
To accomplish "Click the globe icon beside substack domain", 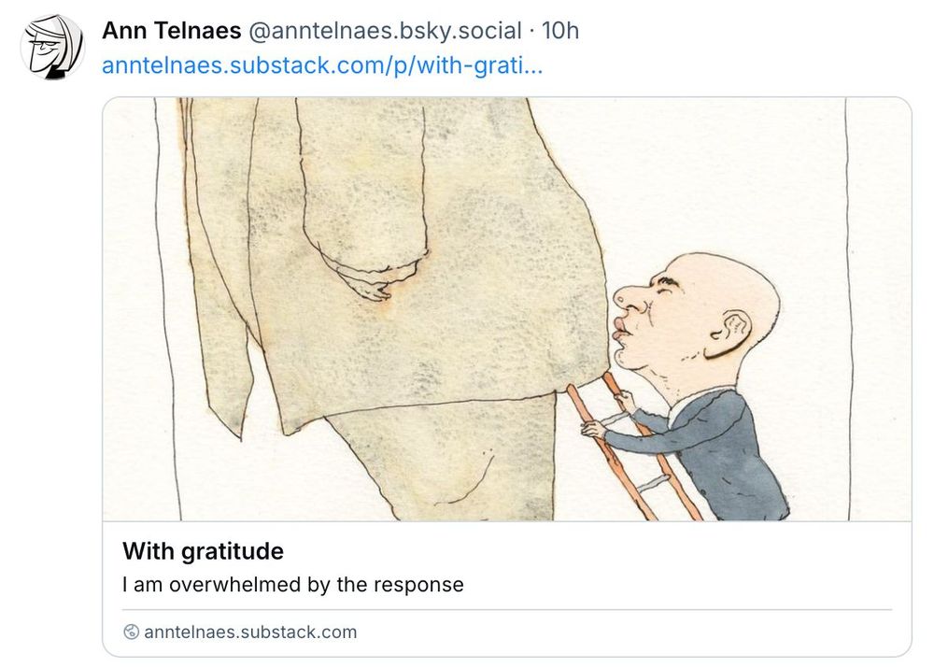I will 131,632.
